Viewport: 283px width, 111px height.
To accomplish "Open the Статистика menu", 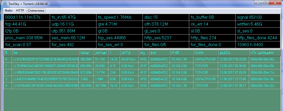I will (x=36, y=11).
